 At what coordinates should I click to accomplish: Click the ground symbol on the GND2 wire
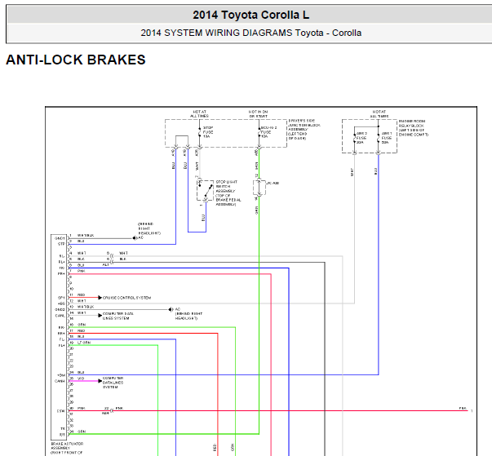tap(171, 309)
